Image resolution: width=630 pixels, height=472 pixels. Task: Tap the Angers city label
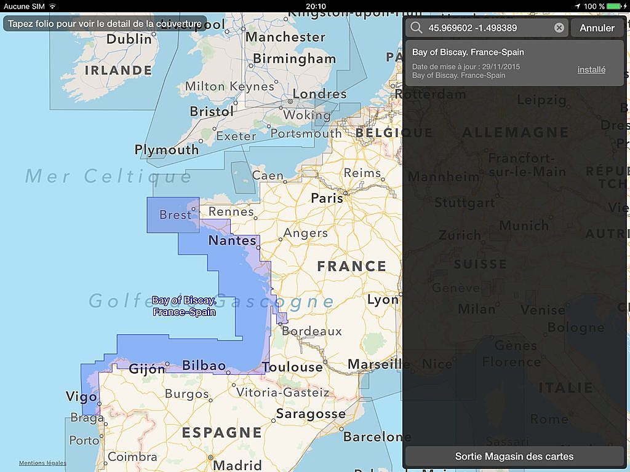(305, 233)
